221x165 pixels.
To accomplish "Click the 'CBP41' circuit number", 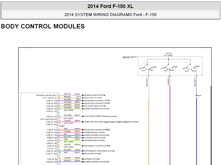I will point(77,134).
